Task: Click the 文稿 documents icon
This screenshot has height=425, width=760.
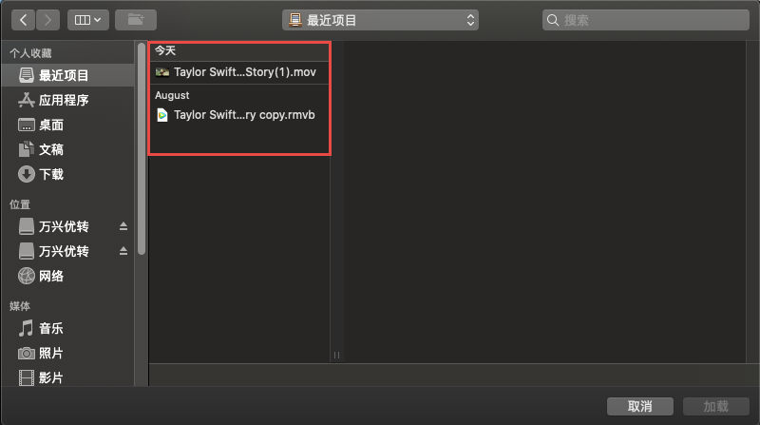Action: point(27,149)
